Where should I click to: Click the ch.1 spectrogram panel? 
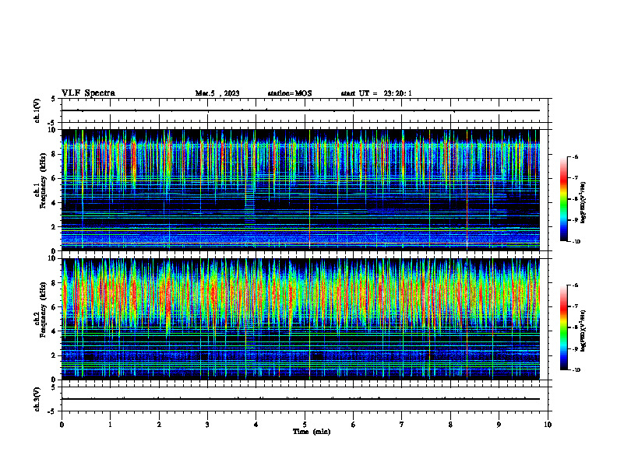tap(301, 190)
